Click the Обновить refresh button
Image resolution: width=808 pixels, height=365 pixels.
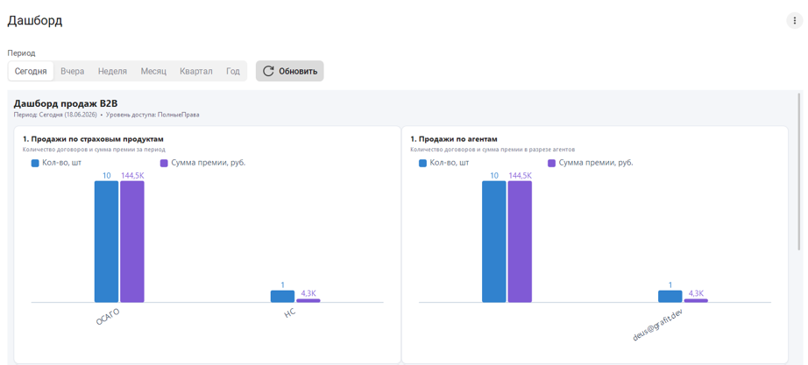tap(289, 71)
